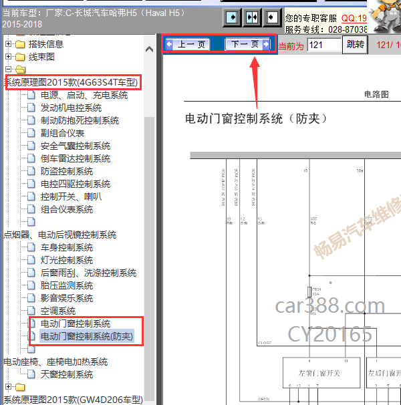Open the QQ customer service link
This screenshot has width=401, height=405.
(x=354, y=18)
